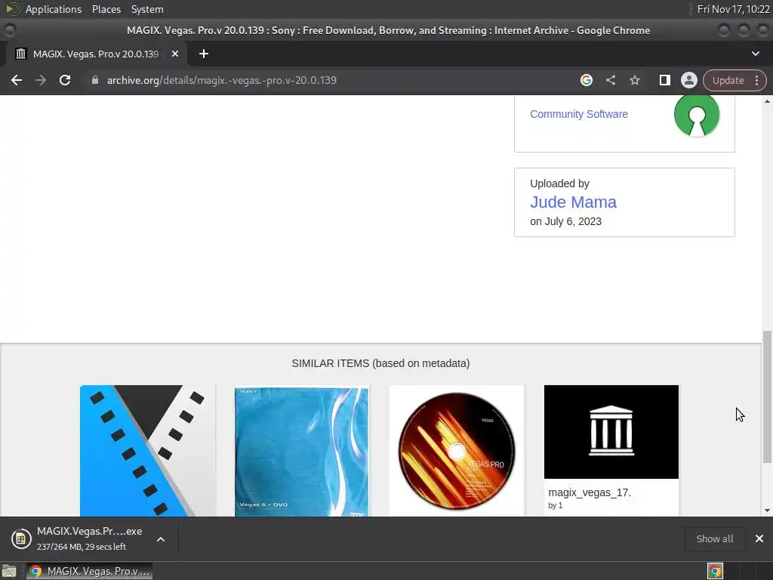The height and width of the screenshot is (580, 773).
Task: Click the MAGIX.Vegas.Pr....exe download item
Action: [89, 538]
